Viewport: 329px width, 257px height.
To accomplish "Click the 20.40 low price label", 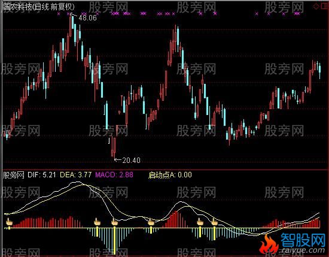I will (131, 161).
